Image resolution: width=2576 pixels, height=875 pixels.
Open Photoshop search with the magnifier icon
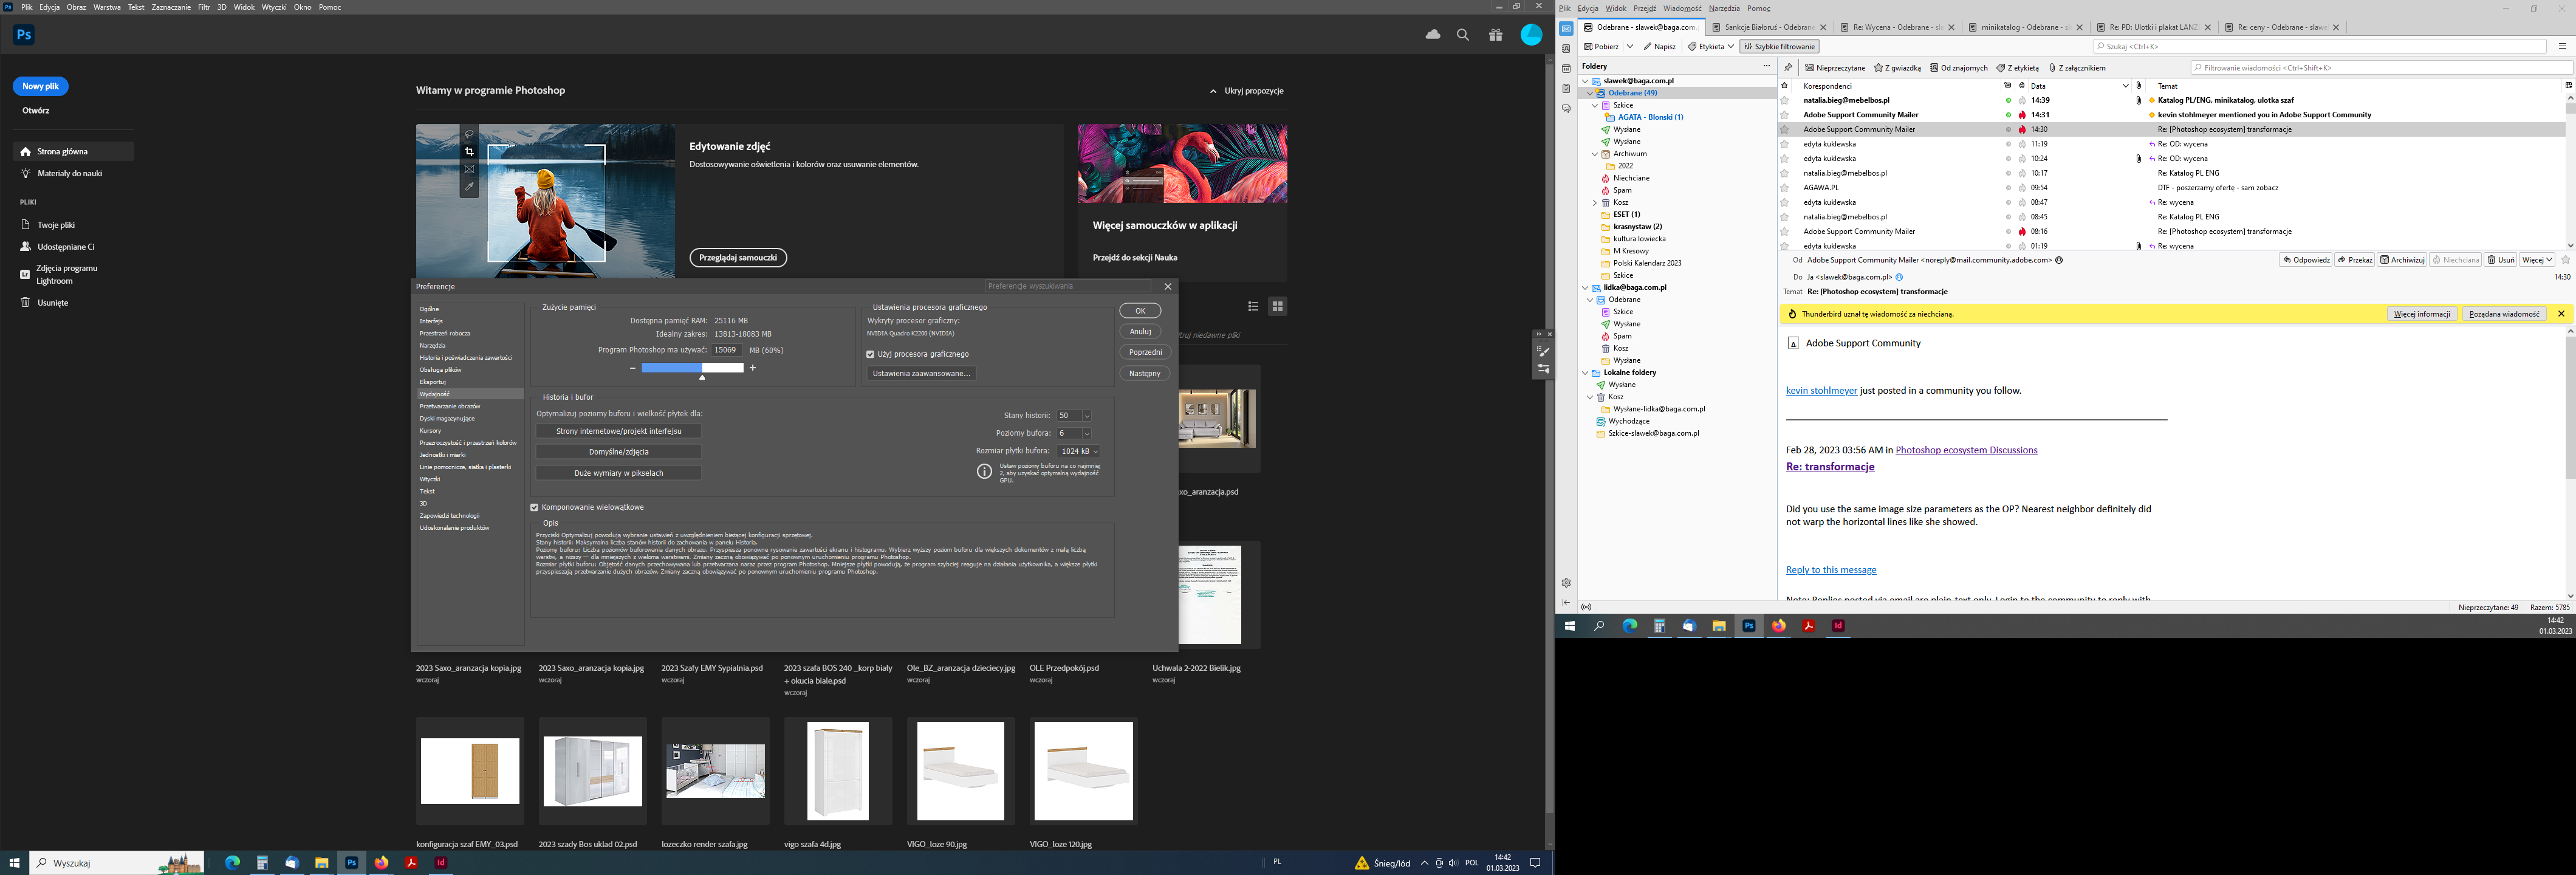[1462, 33]
